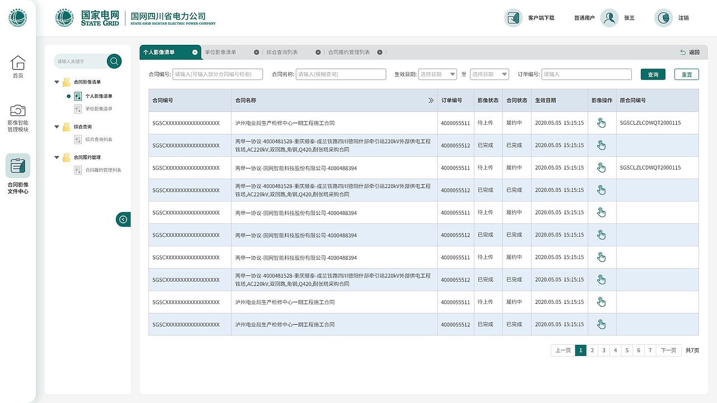Image resolution: width=717 pixels, height=403 pixels.
Task: Switch to 个人影像清单 tab
Action: coord(159,52)
